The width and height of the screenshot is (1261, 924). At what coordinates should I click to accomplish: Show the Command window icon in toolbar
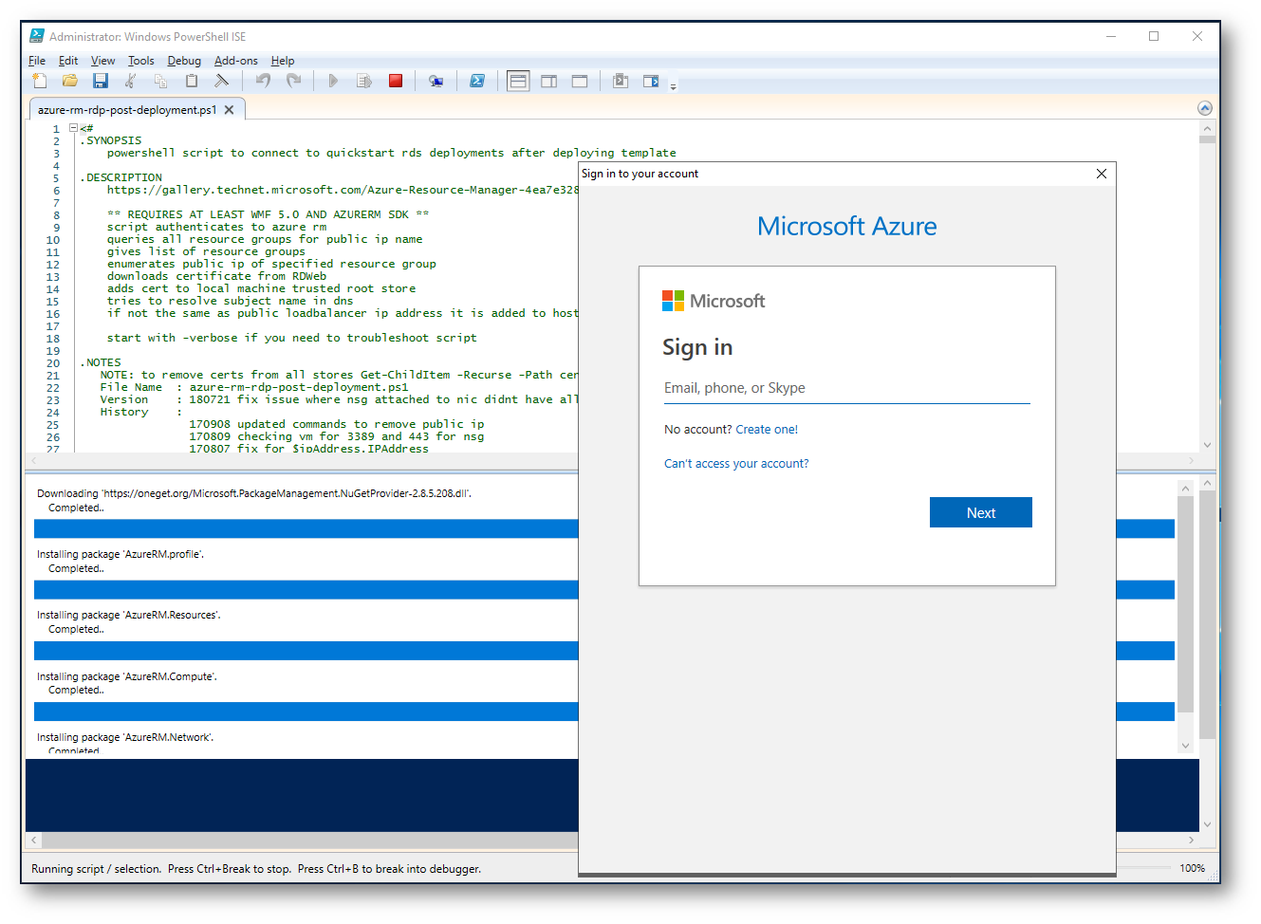621,81
